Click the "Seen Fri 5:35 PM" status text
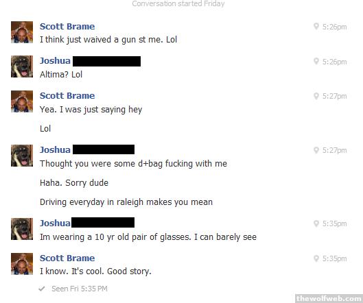The width and height of the screenshot is (363, 303). 80,289
